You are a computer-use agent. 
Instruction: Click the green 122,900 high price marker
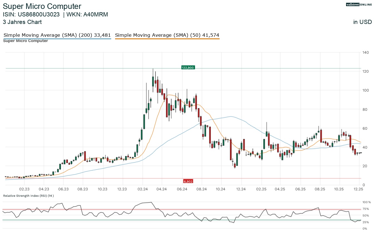point(188,68)
